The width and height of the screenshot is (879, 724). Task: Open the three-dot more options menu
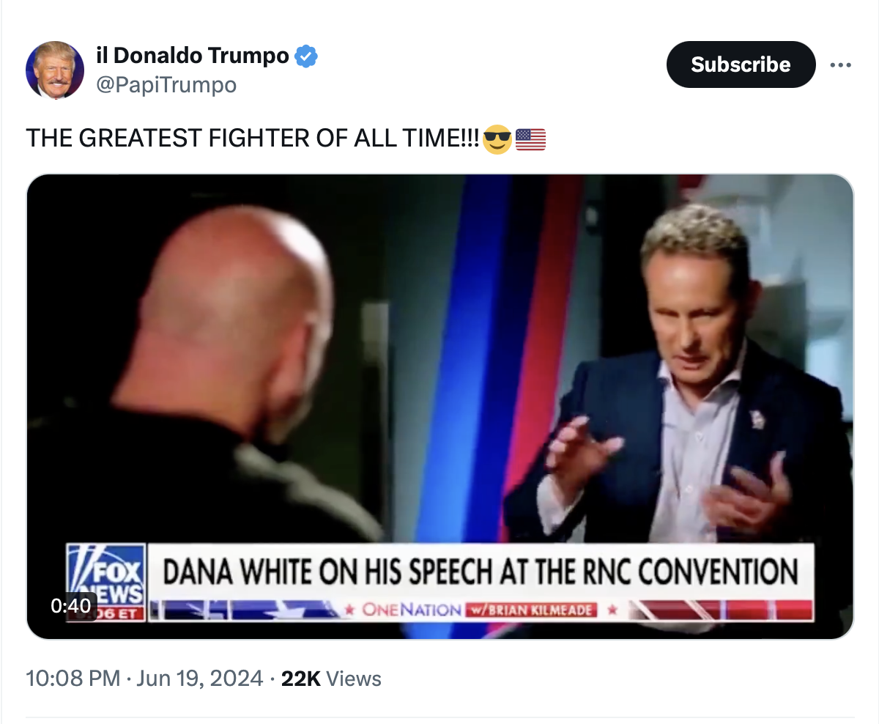pyautogui.click(x=840, y=64)
